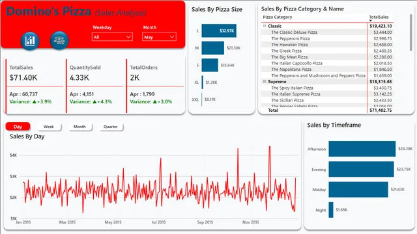Open the Weekday dropdown showing All

click(x=112, y=37)
